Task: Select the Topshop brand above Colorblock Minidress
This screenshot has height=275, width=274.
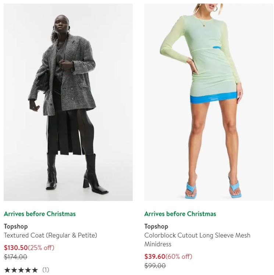Action: click(156, 226)
